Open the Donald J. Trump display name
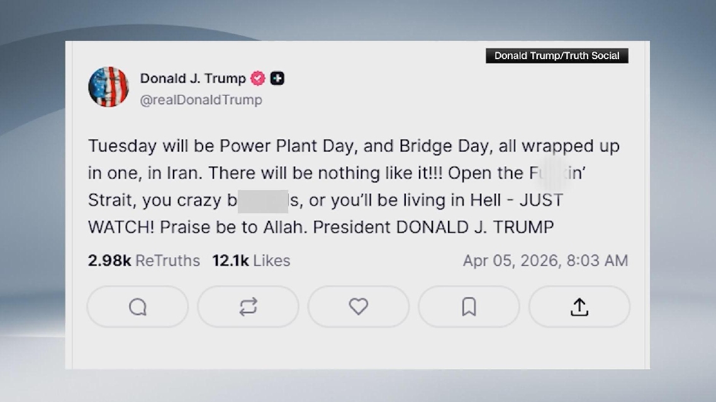Image resolution: width=716 pixels, height=402 pixels. point(193,79)
